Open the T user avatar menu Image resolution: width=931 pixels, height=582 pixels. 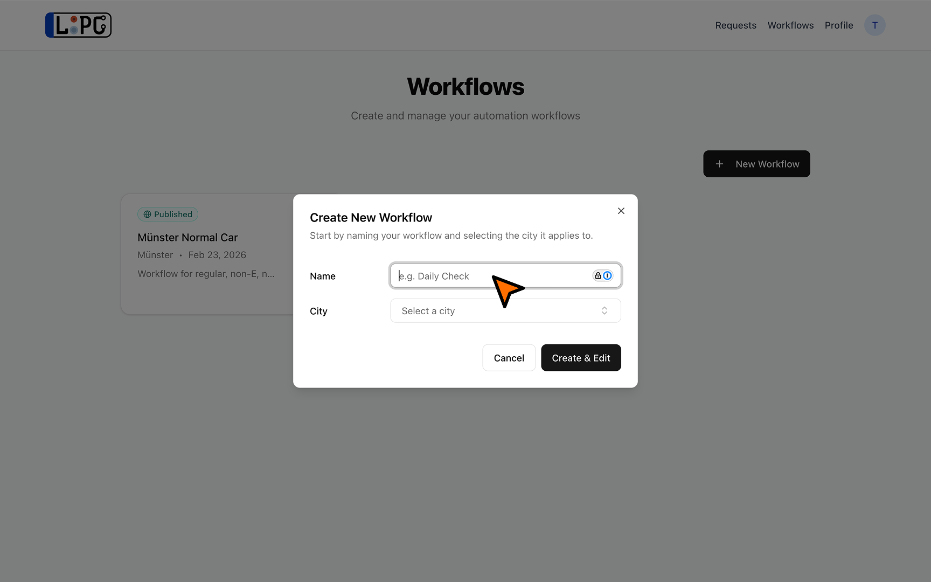[x=874, y=25]
